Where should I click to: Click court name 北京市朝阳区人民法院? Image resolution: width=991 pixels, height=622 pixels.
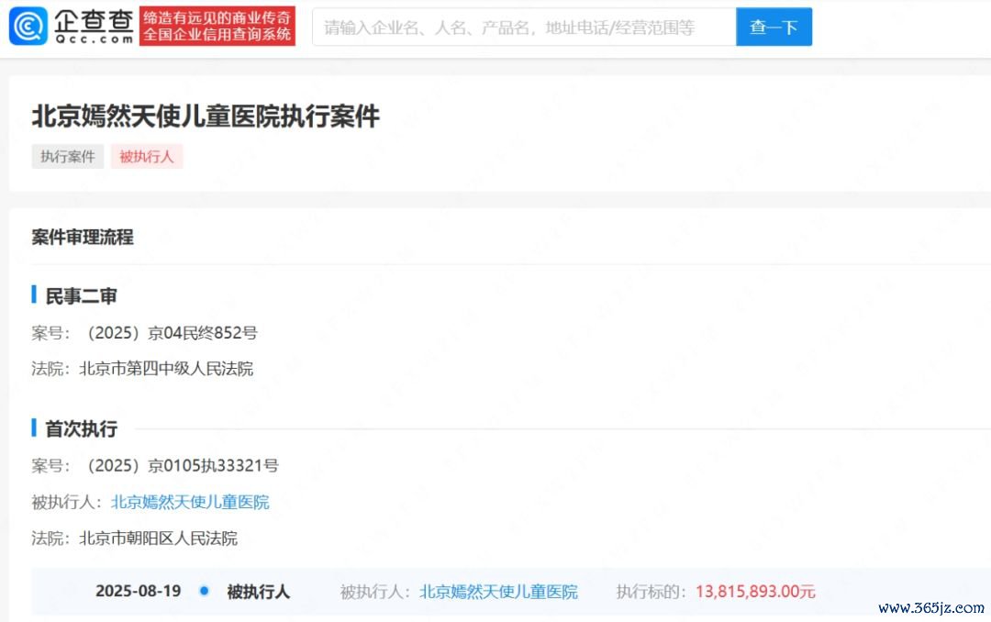(x=158, y=538)
